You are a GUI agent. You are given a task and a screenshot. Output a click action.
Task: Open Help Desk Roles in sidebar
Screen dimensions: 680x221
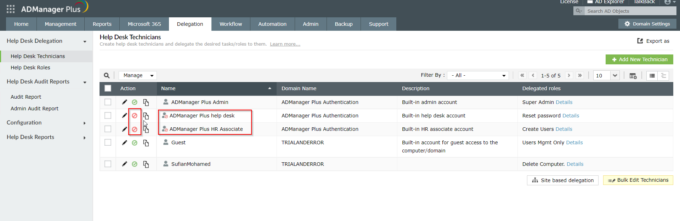(x=30, y=68)
